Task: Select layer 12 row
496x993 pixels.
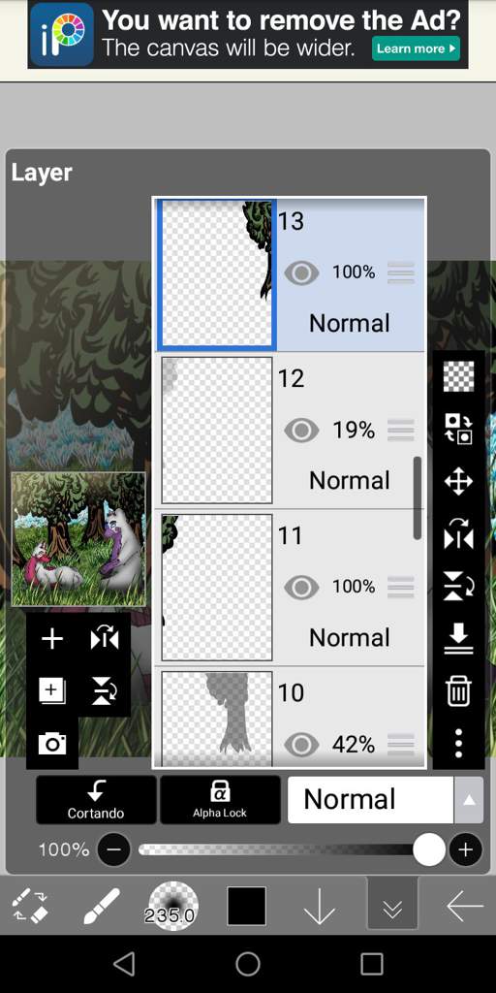Action: tap(291, 431)
